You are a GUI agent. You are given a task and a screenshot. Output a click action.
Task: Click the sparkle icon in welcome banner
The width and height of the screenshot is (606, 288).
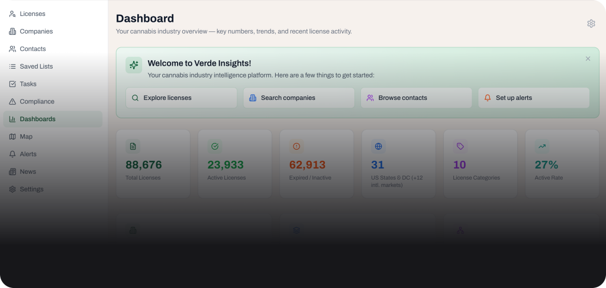pos(134,65)
